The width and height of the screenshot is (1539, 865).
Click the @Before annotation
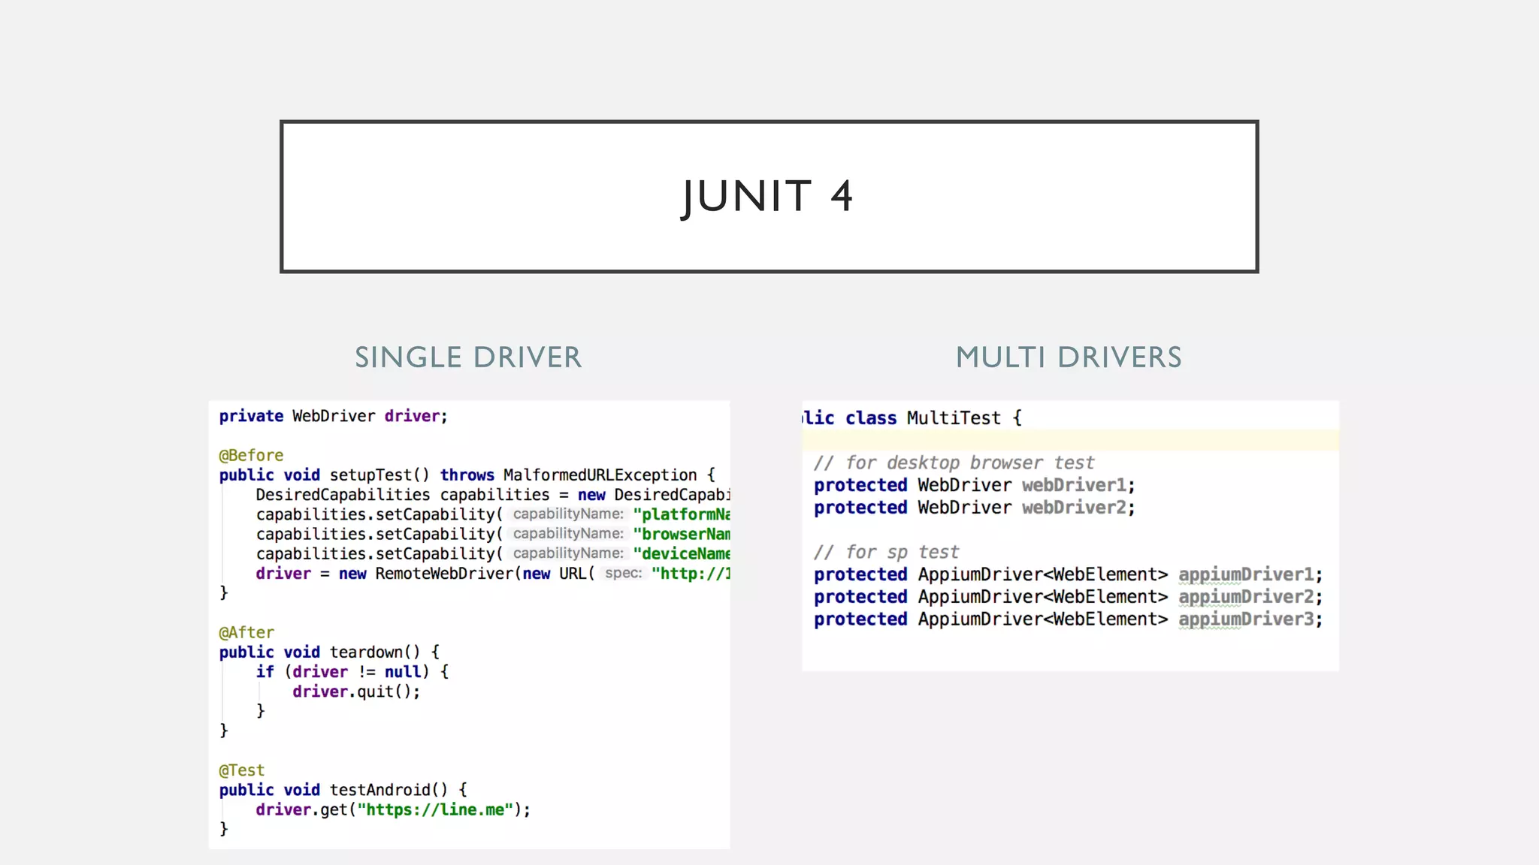coord(251,455)
